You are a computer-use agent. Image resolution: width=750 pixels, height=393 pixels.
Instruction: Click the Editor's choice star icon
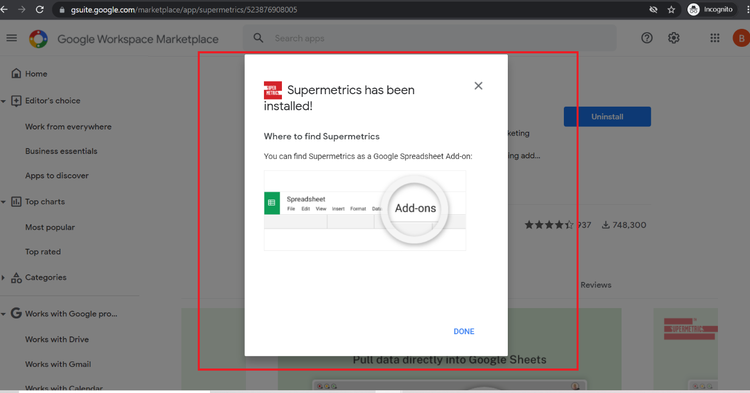click(x=16, y=101)
